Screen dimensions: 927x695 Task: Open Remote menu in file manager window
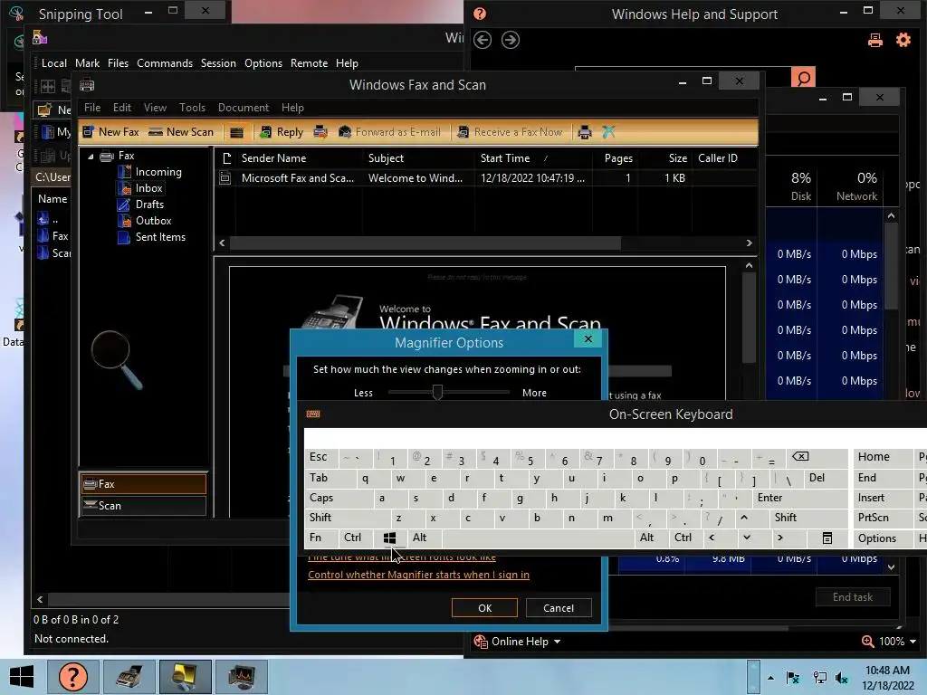[309, 63]
